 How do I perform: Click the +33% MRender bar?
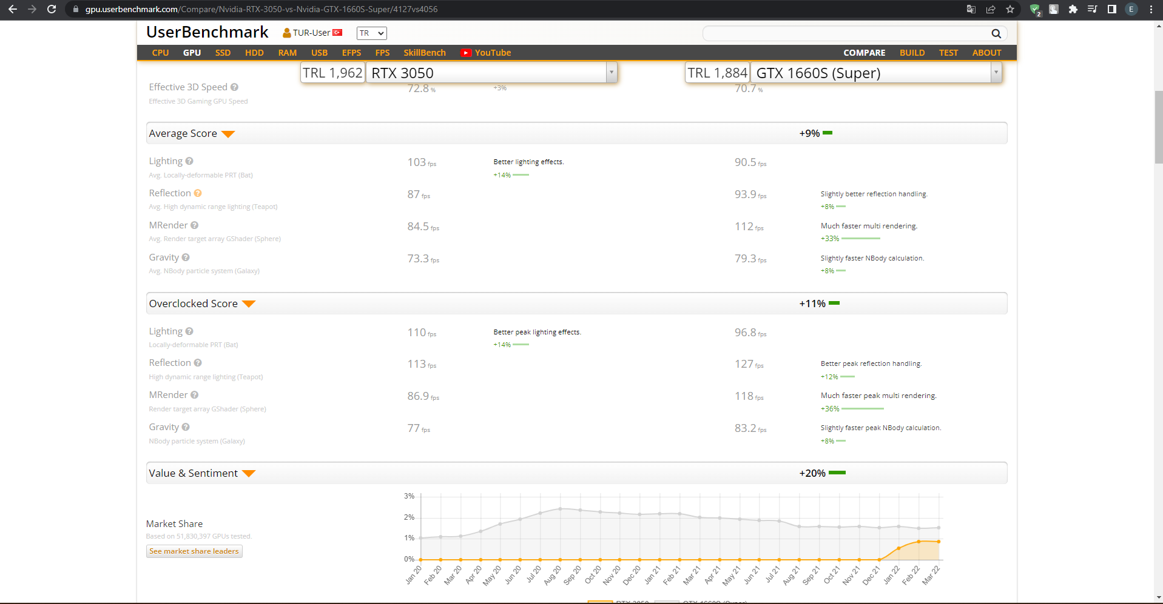(x=861, y=239)
